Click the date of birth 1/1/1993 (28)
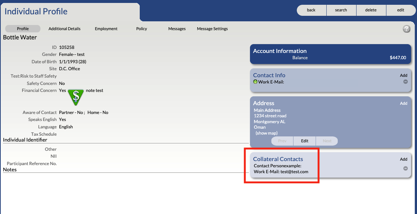Viewport: 417px width, 214px height. click(73, 62)
